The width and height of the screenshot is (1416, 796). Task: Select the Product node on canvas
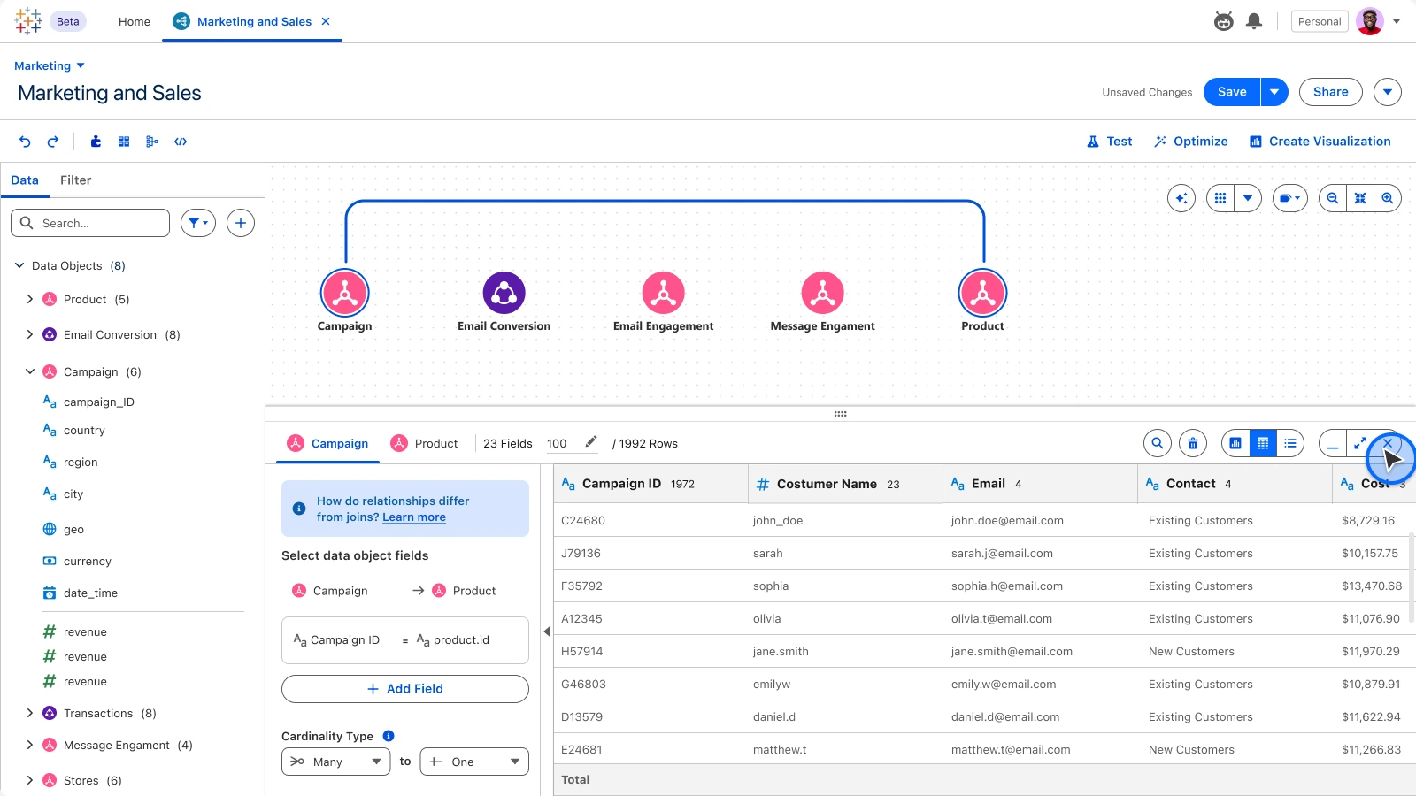point(983,293)
